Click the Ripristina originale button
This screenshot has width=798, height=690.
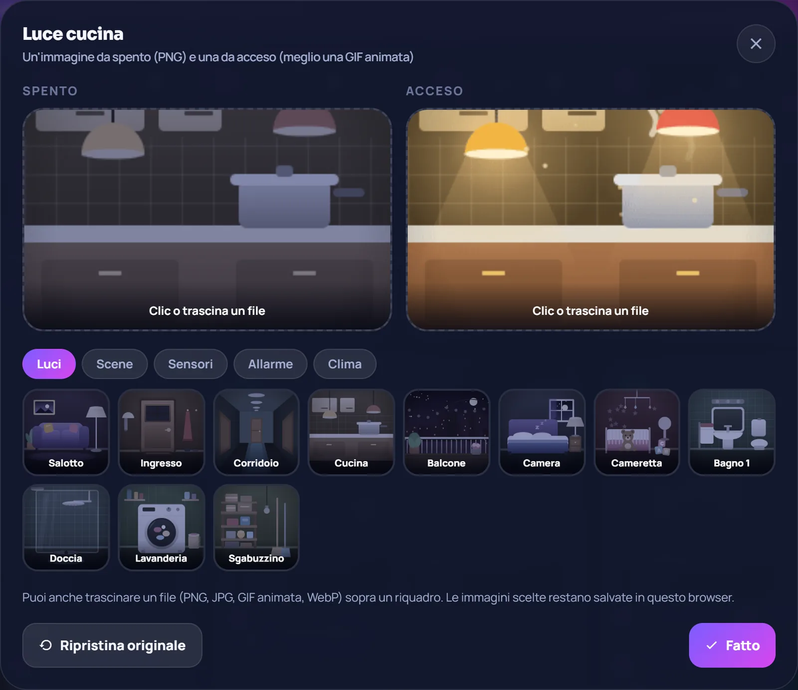click(112, 645)
